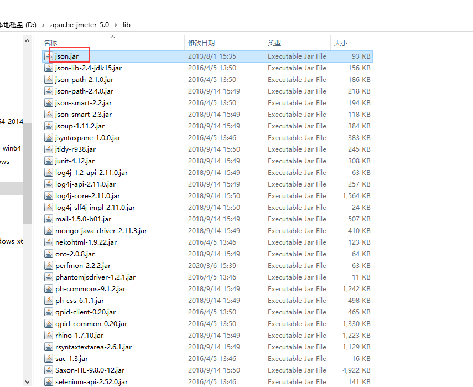This screenshot has width=473, height=387.
Task: Select the junit-4.12.jar file icon
Action: click(x=49, y=161)
